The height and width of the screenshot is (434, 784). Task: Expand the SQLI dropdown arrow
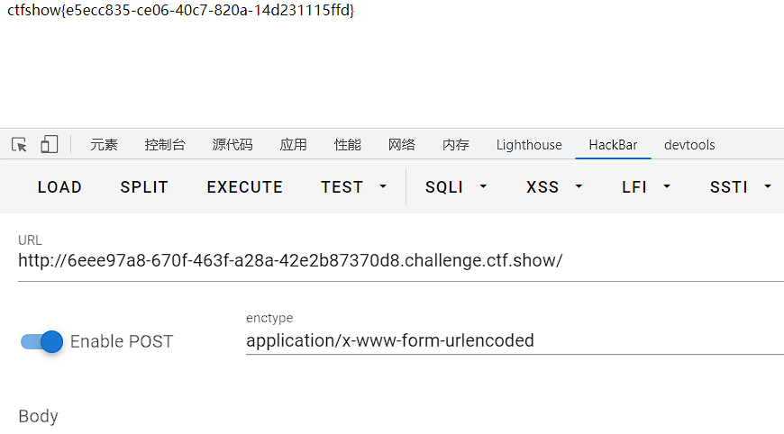pyautogui.click(x=483, y=186)
